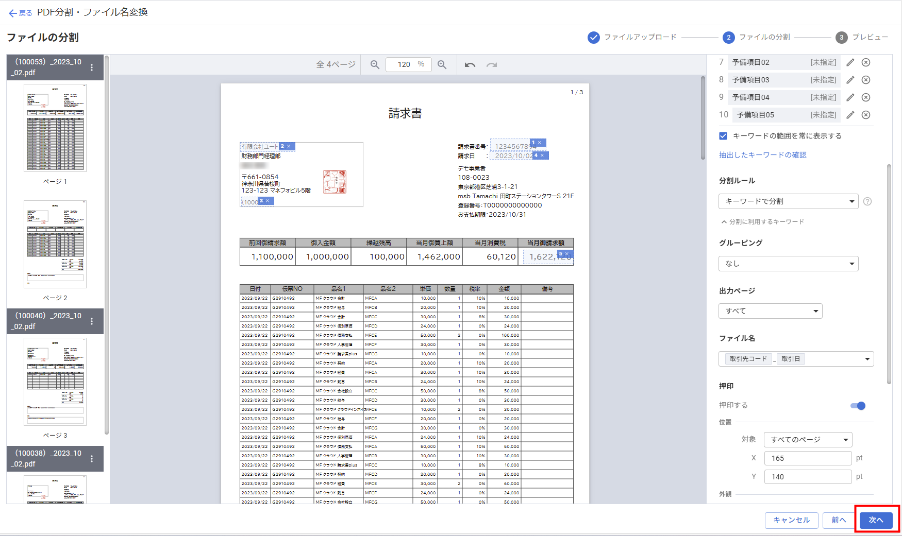Remove 予備項目03 using its circled X icon
Screen dimensions: 902x536
click(x=866, y=80)
